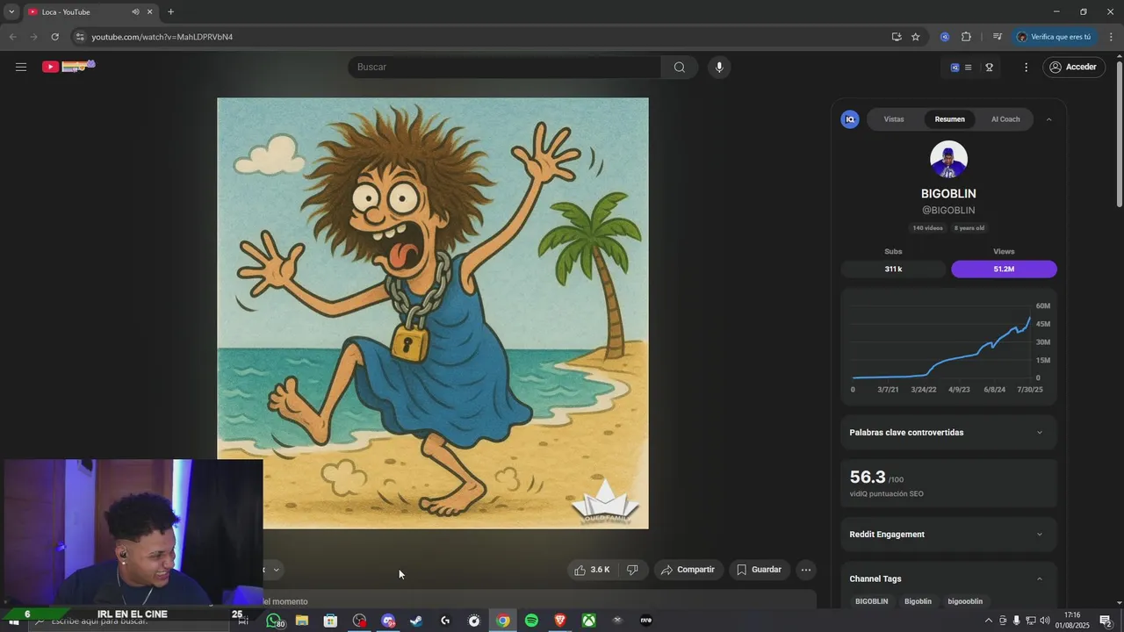Open a new browser tab
1124x632 pixels.
(x=170, y=12)
